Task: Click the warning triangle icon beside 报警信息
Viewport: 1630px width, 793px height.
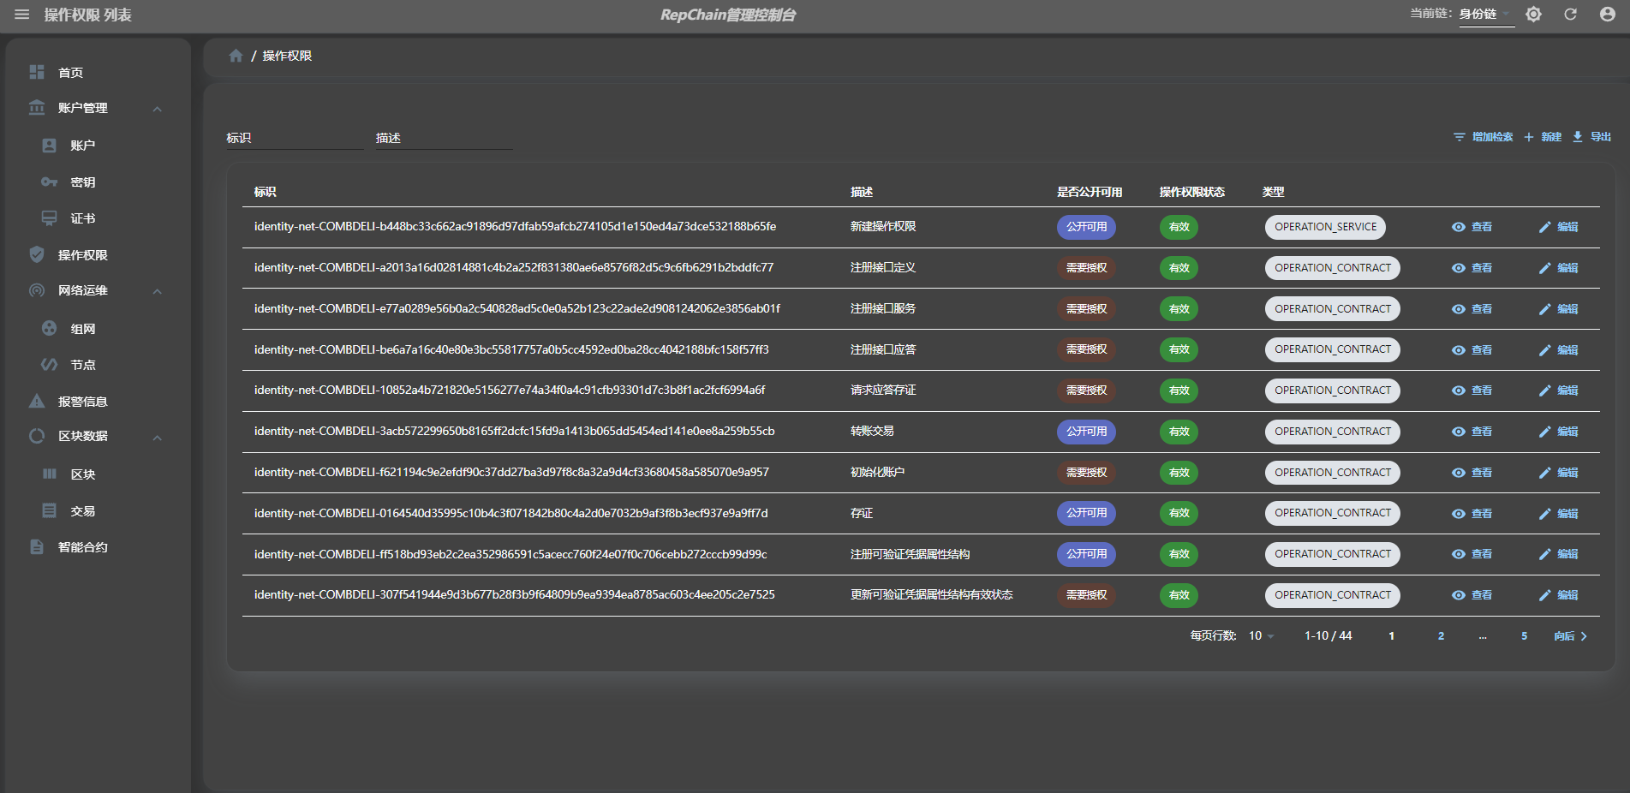Action: click(x=37, y=401)
